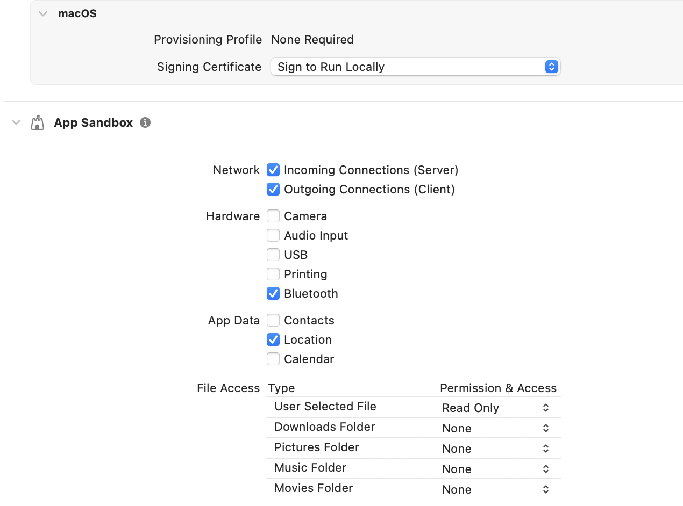Check the USB hardware box
This screenshot has height=506, width=683.
273,255
